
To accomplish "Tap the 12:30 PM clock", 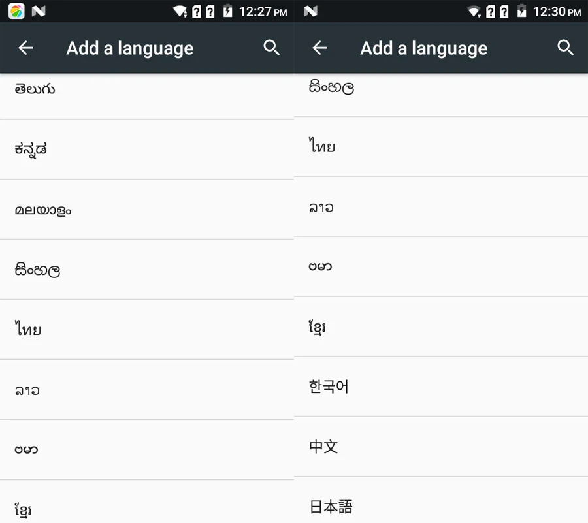I will coord(557,12).
